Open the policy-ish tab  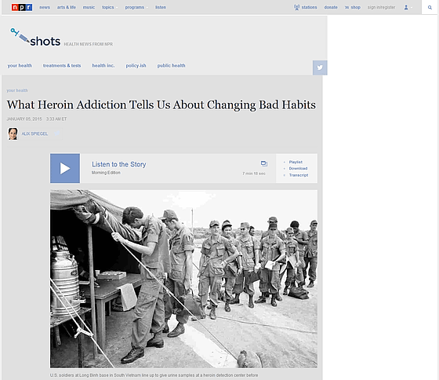136,66
